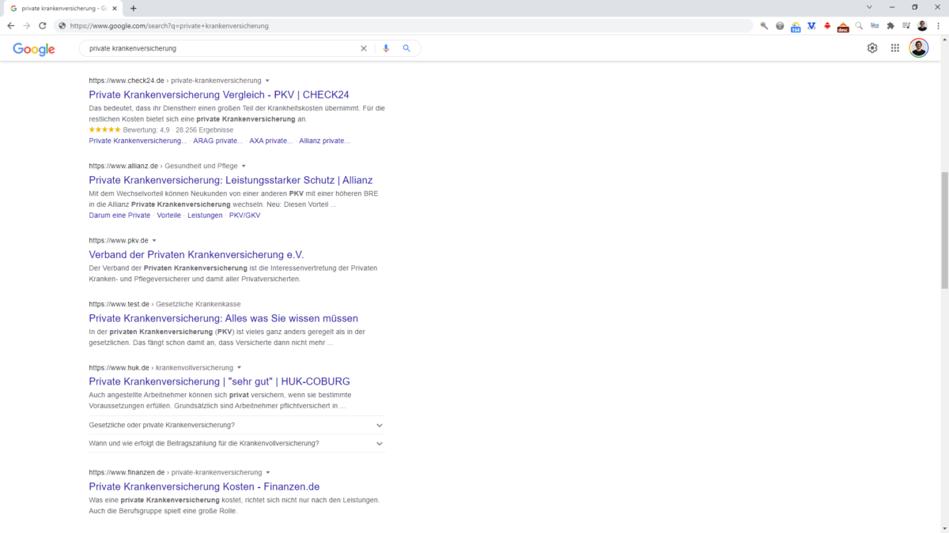Click the gray round extension icon

point(780,26)
